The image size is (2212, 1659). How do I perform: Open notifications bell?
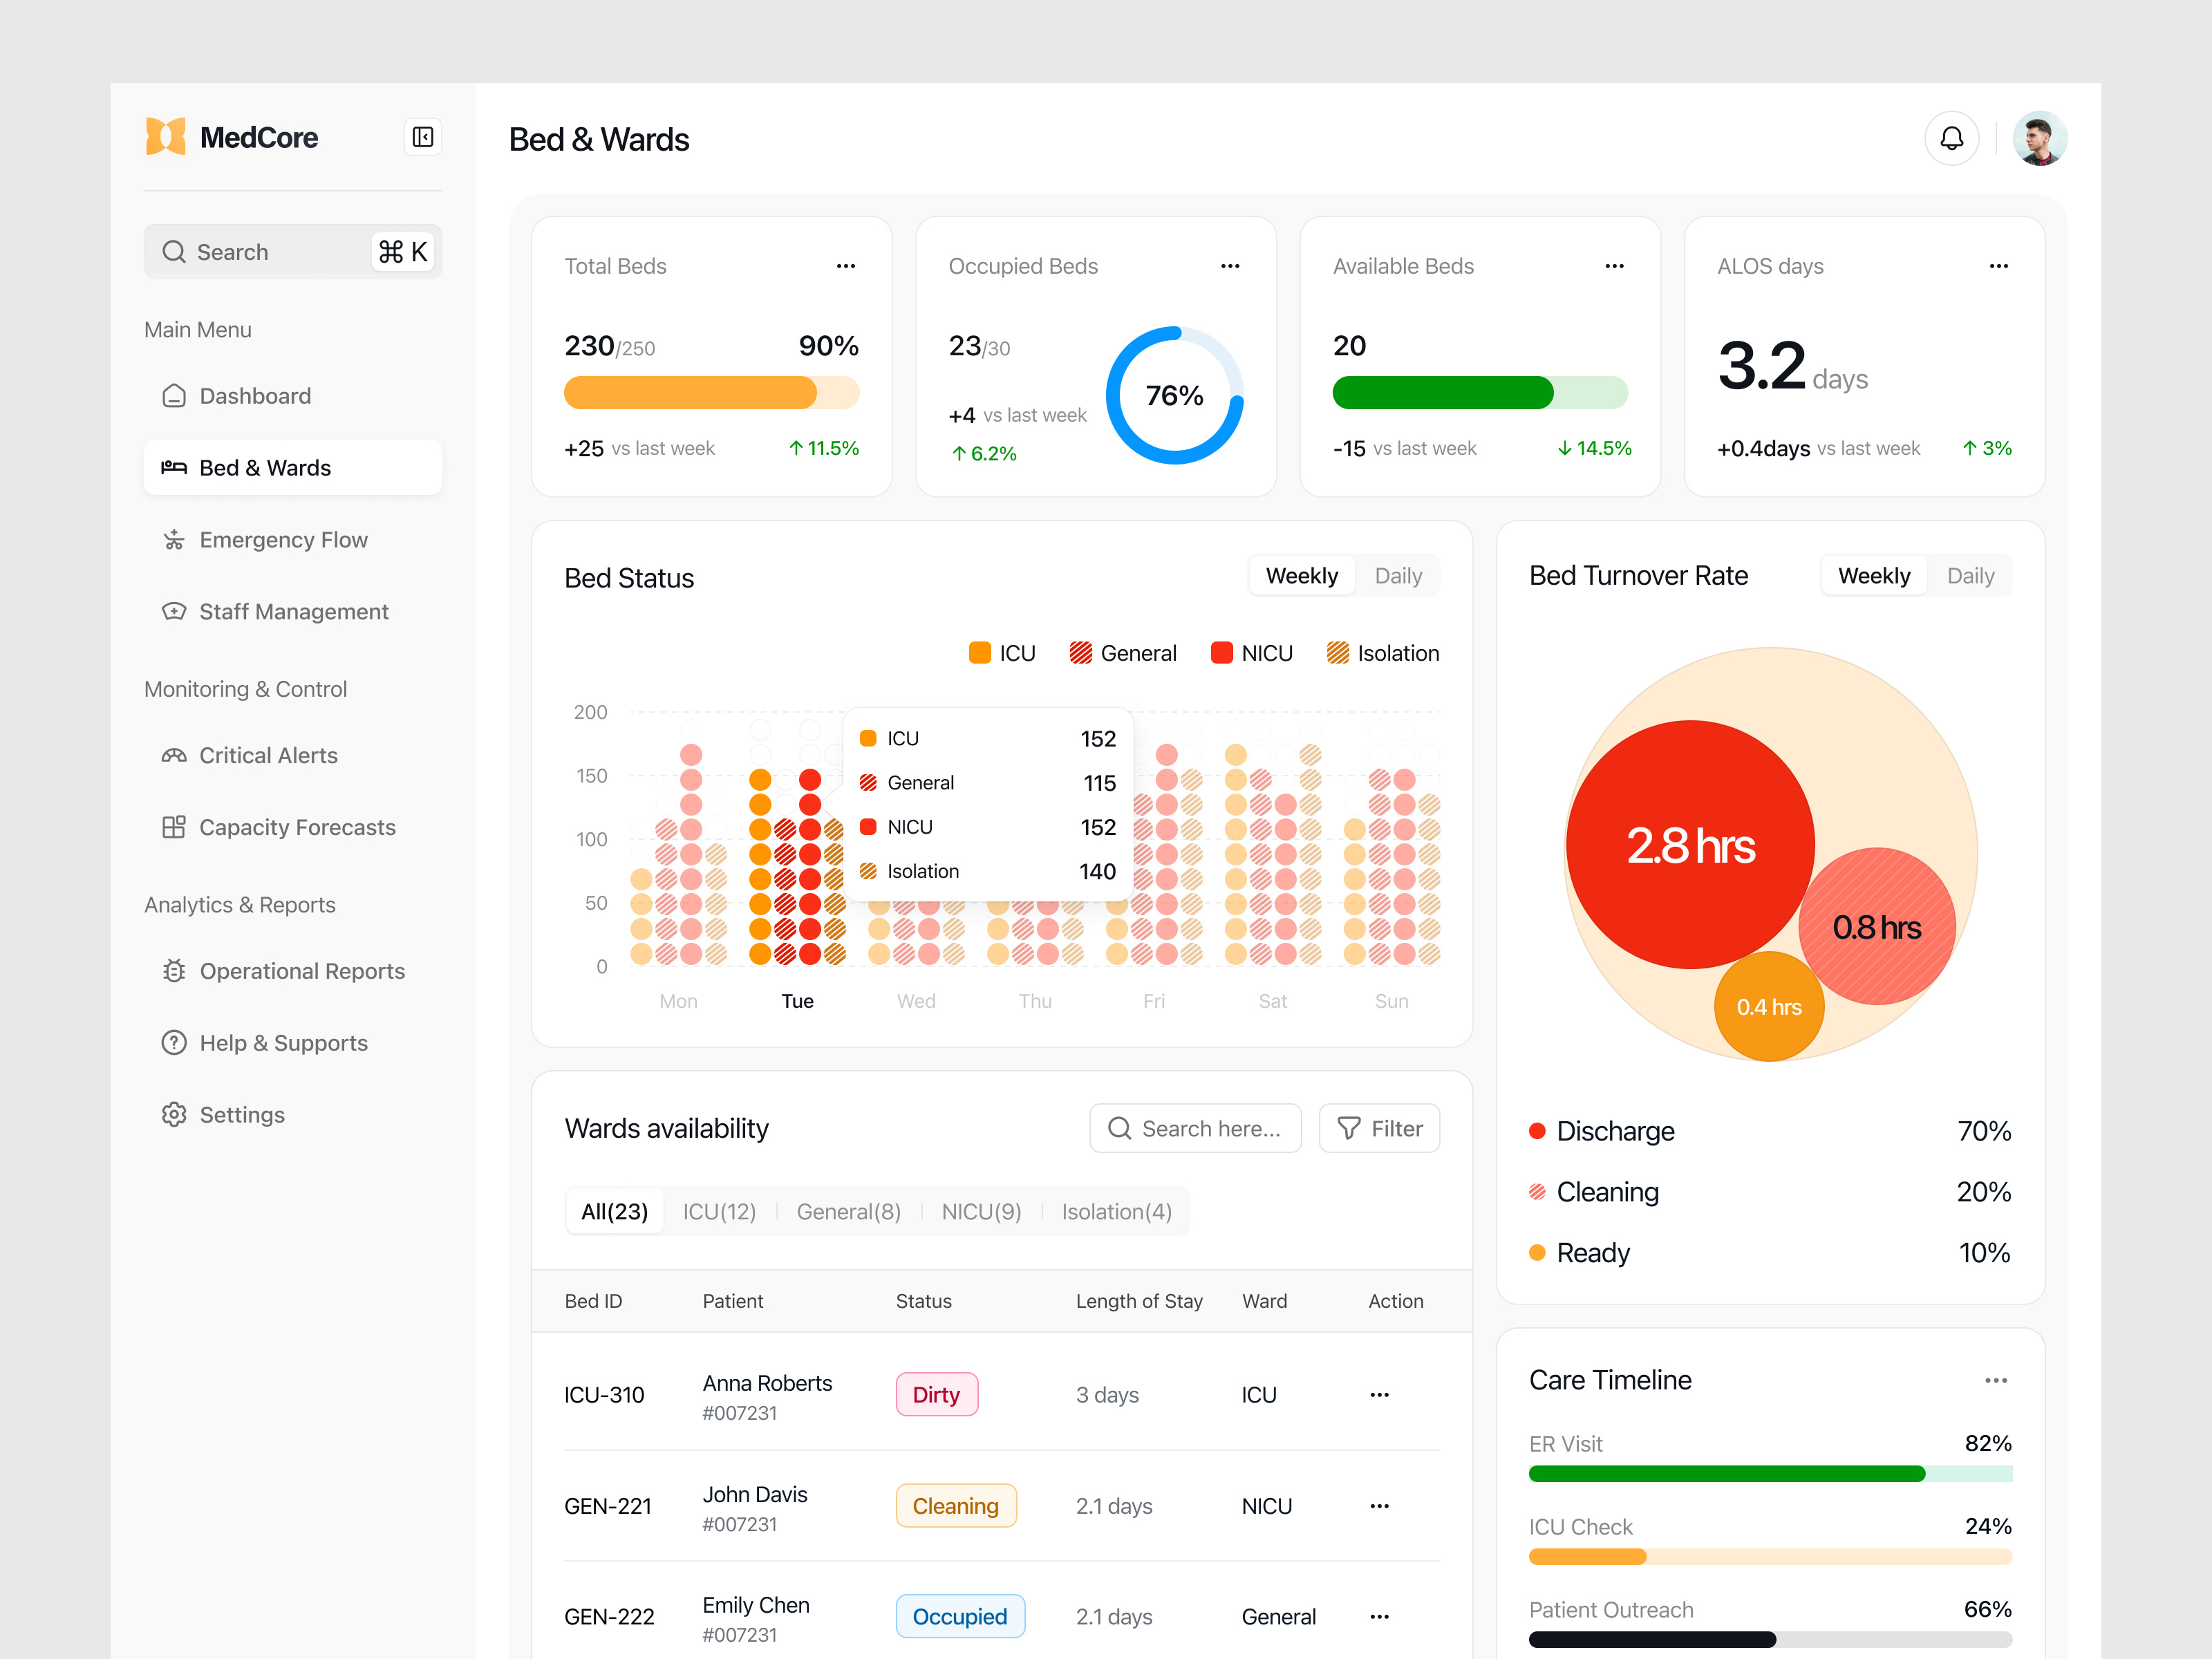coord(1951,138)
